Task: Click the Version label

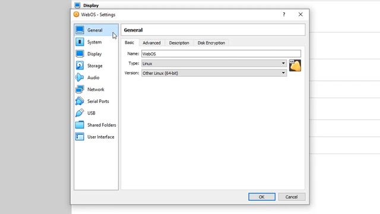Action: [x=132, y=73]
